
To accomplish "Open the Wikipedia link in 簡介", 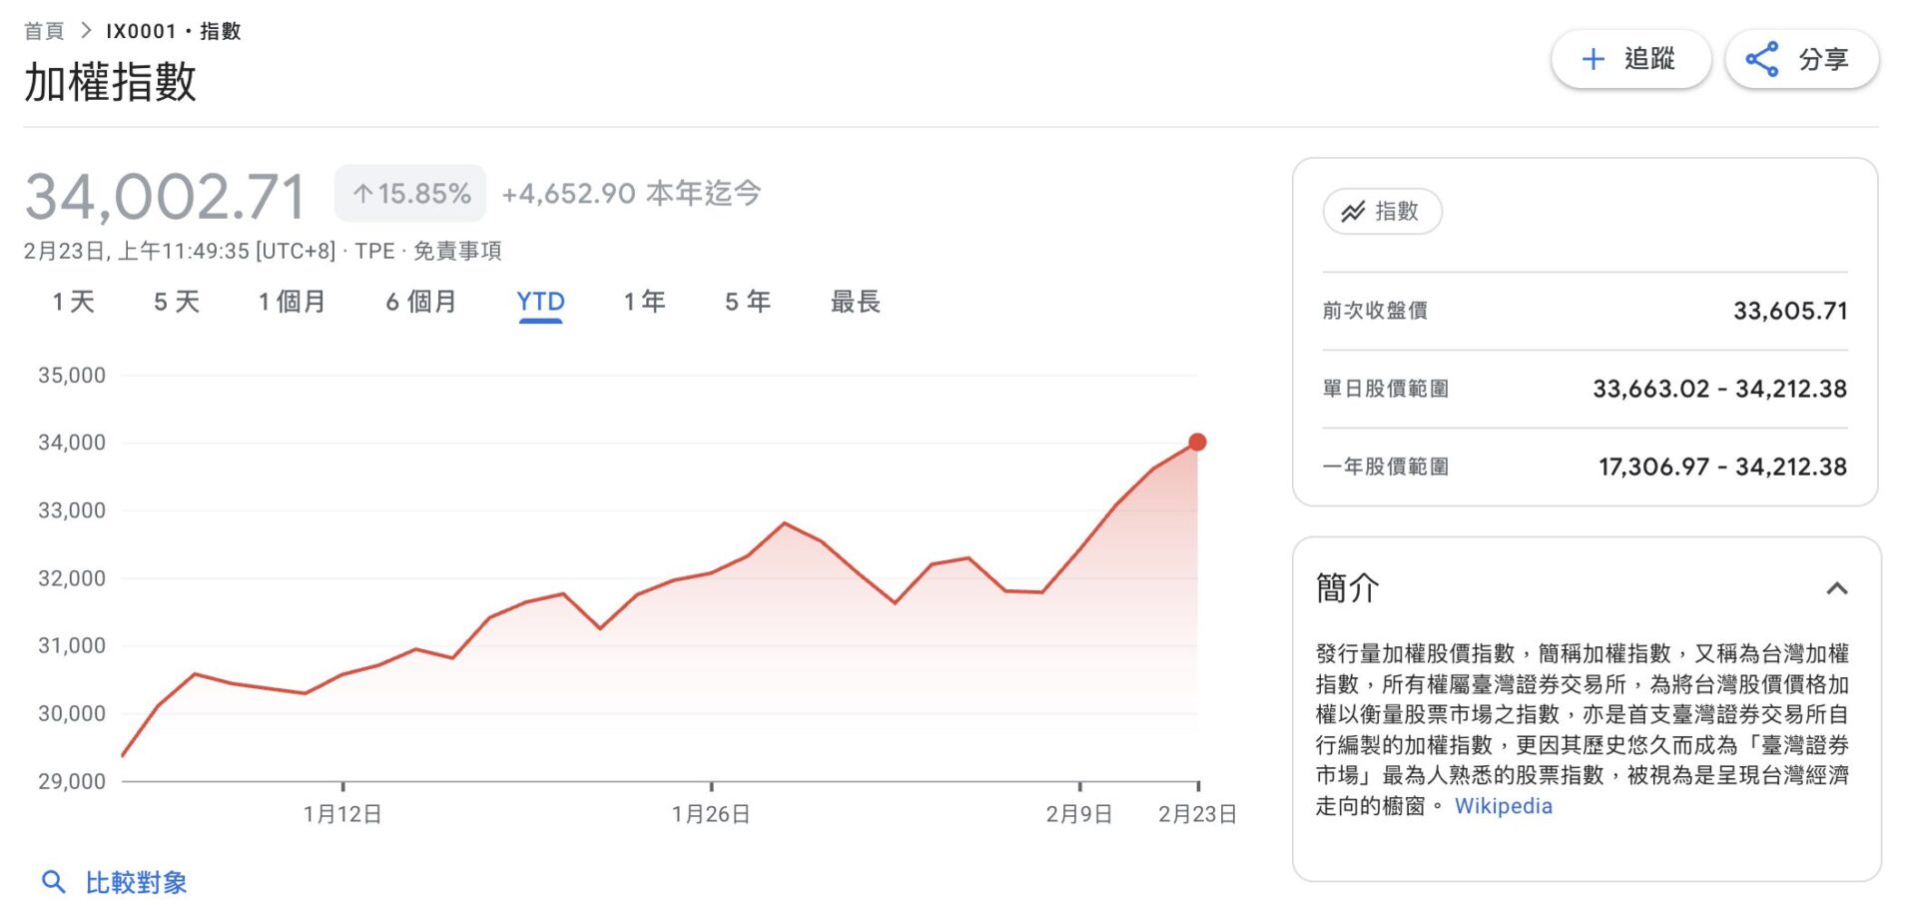I will pyautogui.click(x=1503, y=806).
